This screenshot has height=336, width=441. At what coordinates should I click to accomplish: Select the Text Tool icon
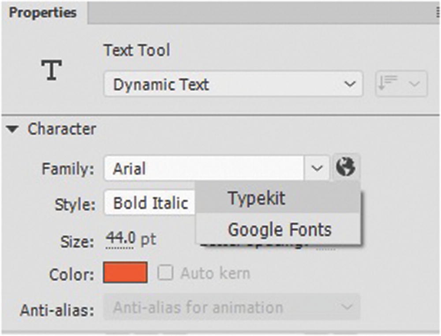coord(51,70)
